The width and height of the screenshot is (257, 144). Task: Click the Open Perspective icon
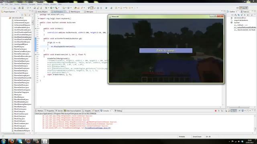(237, 8)
